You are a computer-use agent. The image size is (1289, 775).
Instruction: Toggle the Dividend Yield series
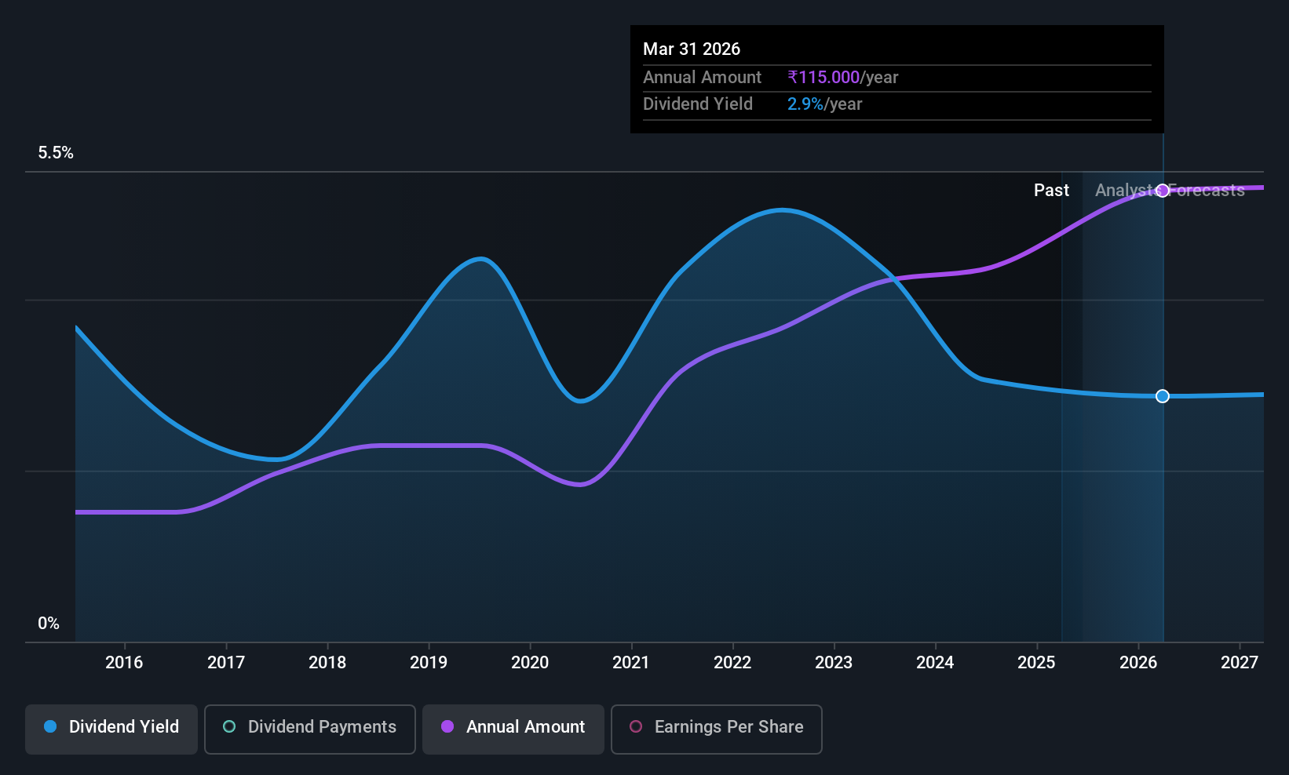tap(111, 730)
